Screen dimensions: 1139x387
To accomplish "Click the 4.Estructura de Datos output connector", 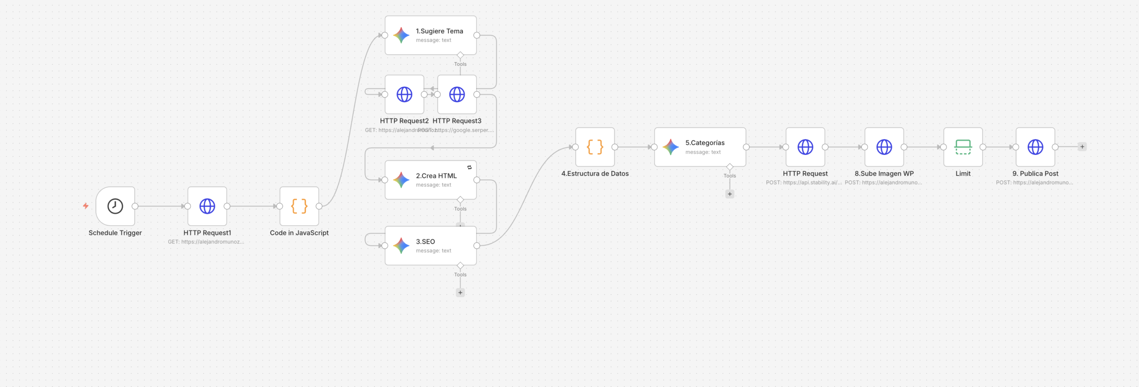I will coord(614,147).
